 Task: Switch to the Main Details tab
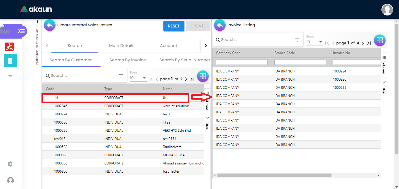(122, 46)
